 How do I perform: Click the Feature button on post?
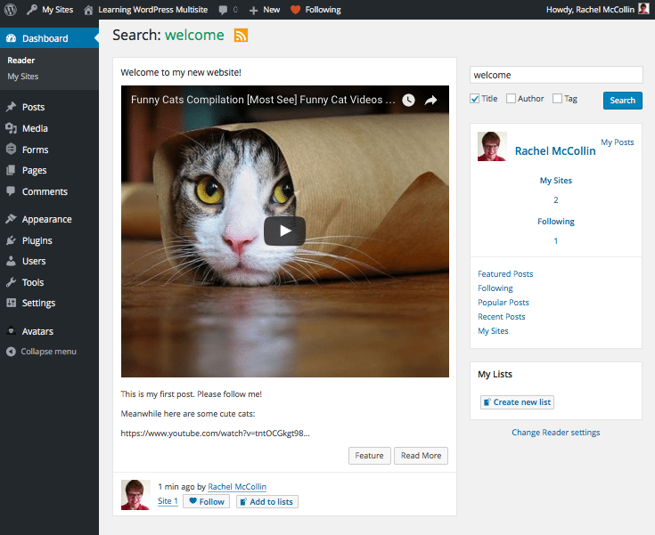pos(370,456)
